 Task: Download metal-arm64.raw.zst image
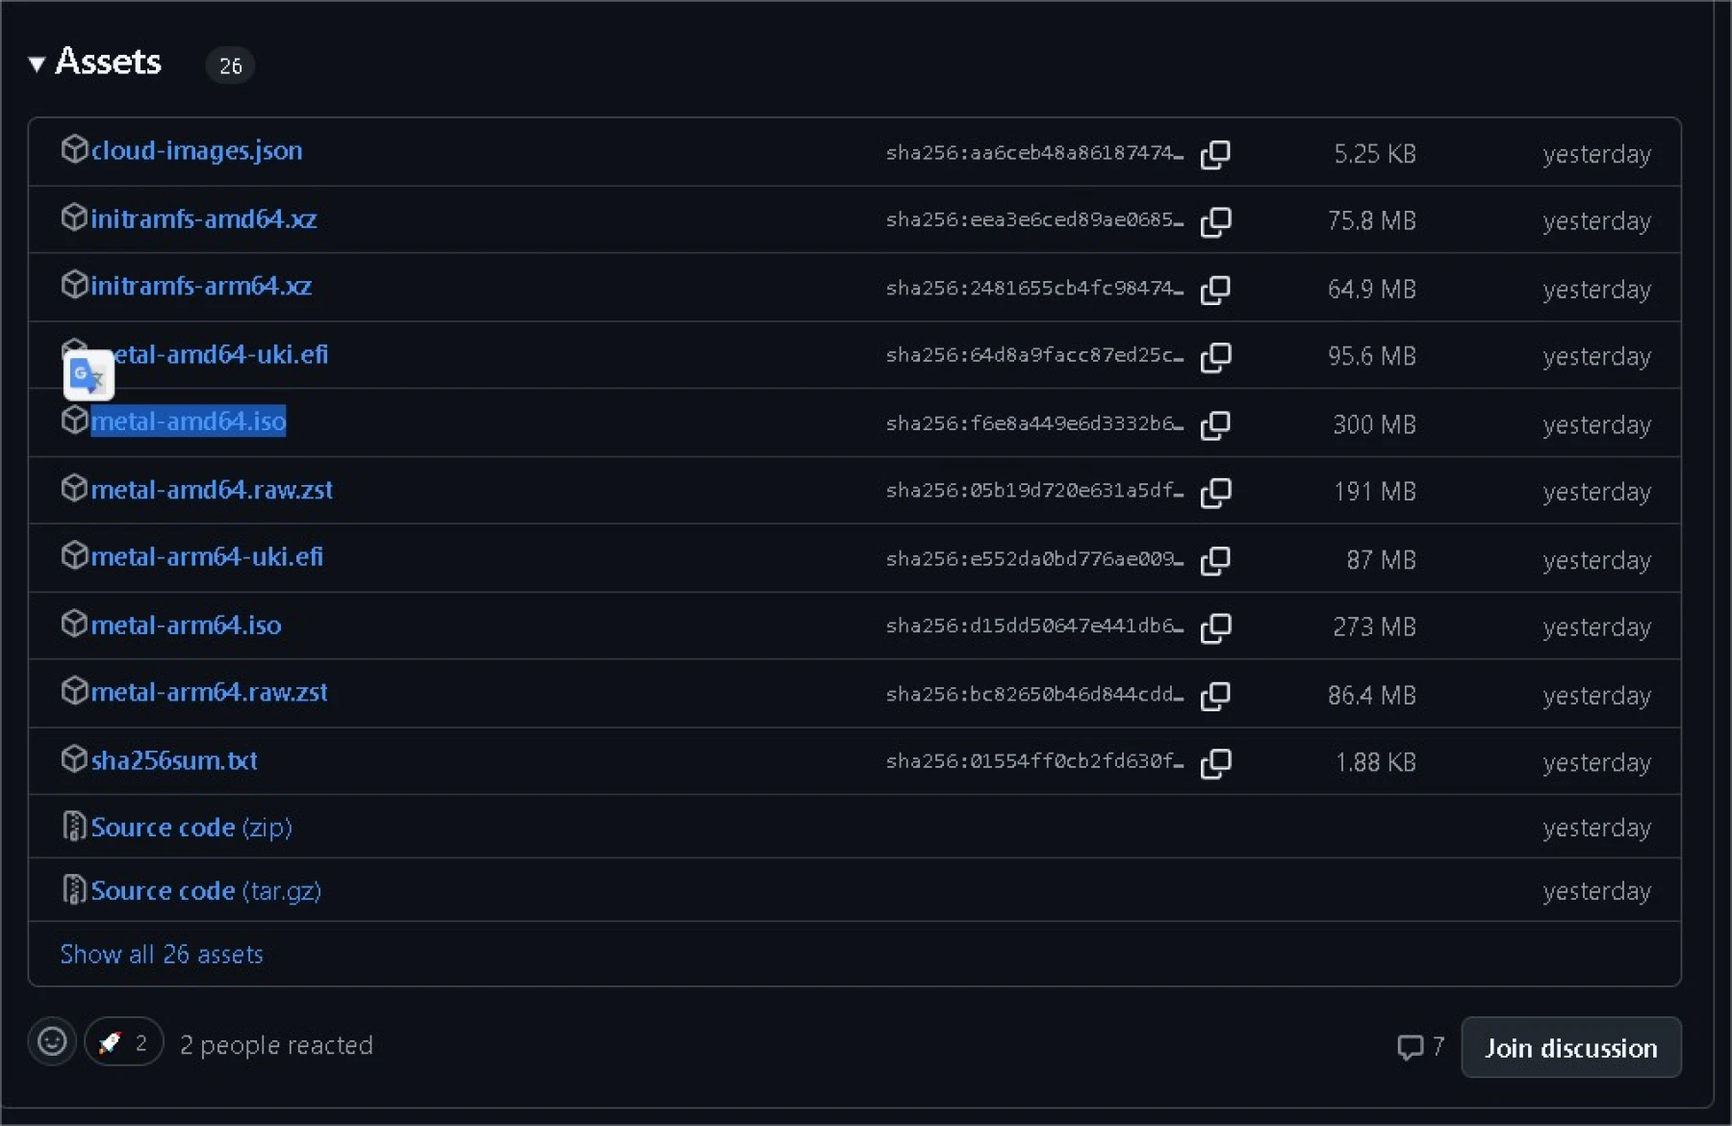click(209, 692)
